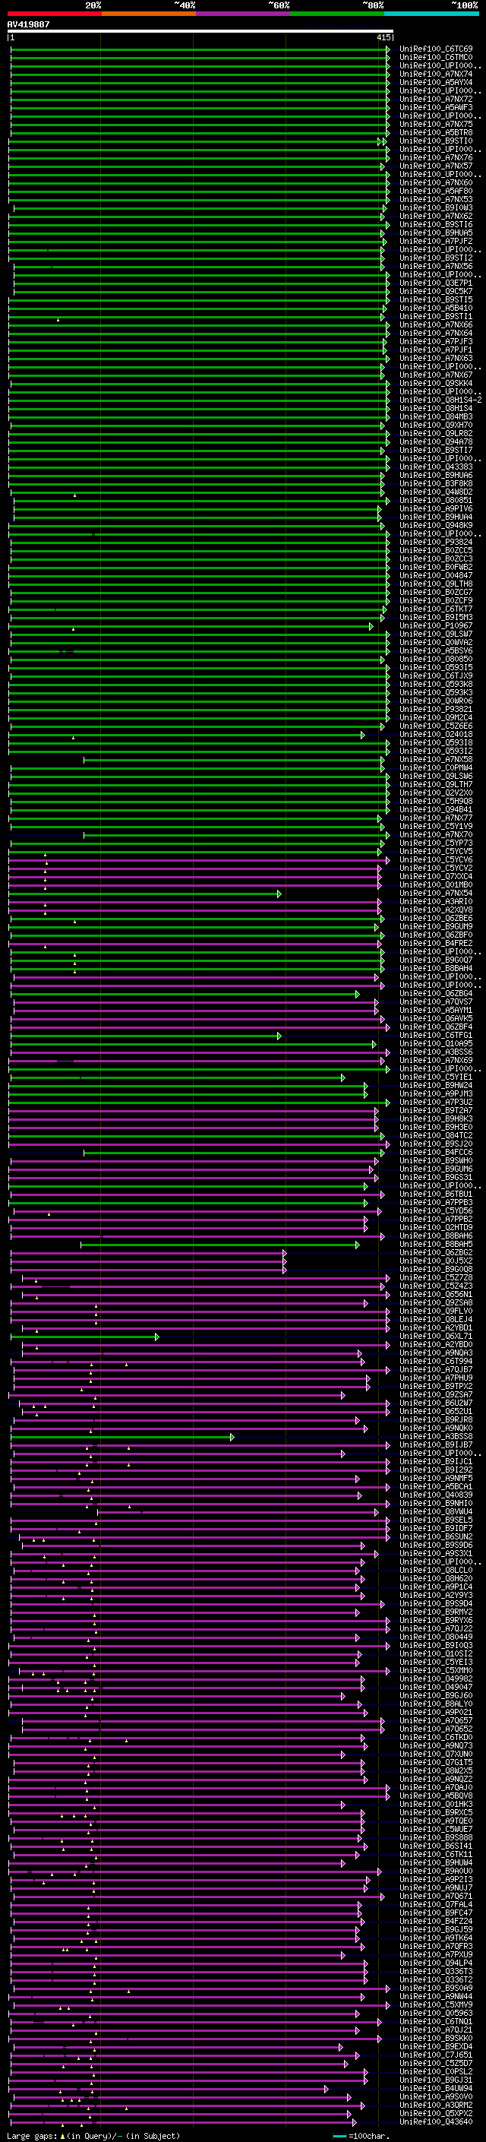The image size is (486, 2142).
Task: Click the purple bar for UniRef100_Q7XUN0
Action: point(178,1755)
